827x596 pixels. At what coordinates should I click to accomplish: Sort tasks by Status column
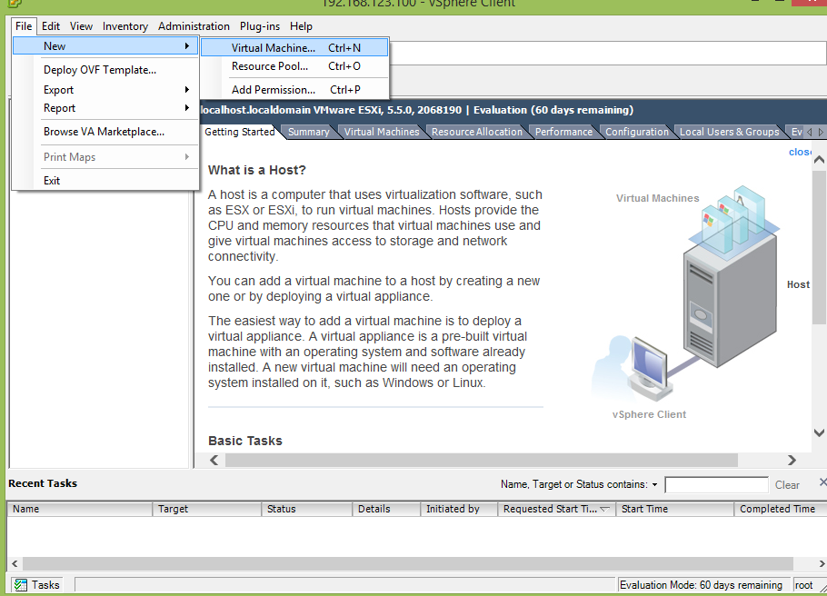pyautogui.click(x=307, y=509)
